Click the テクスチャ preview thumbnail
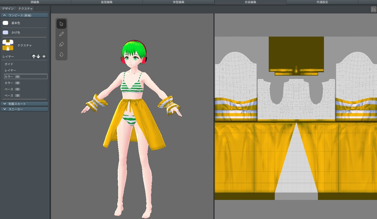Viewport: 377px width, 219px height. (8, 45)
